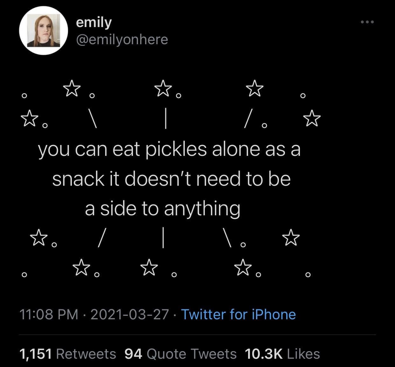Open the display name "emily" profile

coord(94,23)
